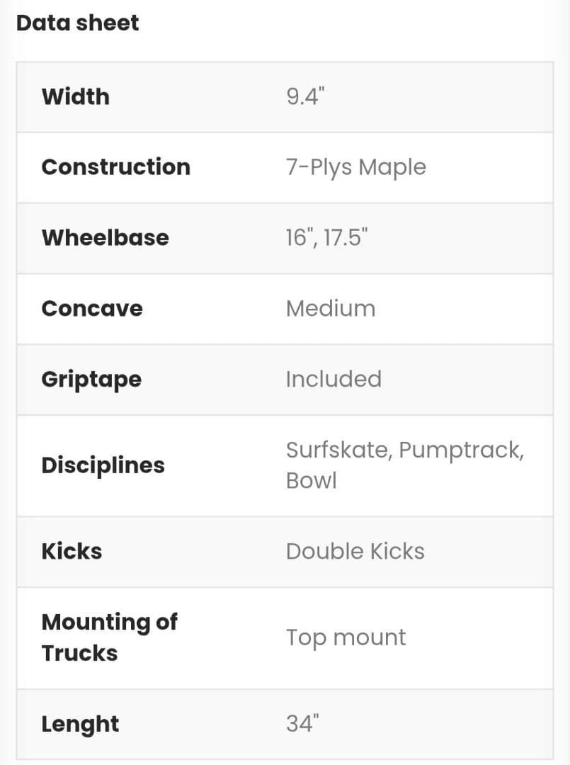Select the Disciplines label
This screenshot has width=570, height=765.
[103, 465]
